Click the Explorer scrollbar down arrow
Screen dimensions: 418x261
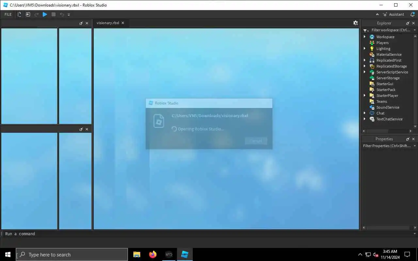click(415, 127)
